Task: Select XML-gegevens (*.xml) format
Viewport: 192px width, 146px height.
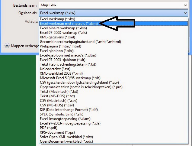Action: tap(114, 37)
